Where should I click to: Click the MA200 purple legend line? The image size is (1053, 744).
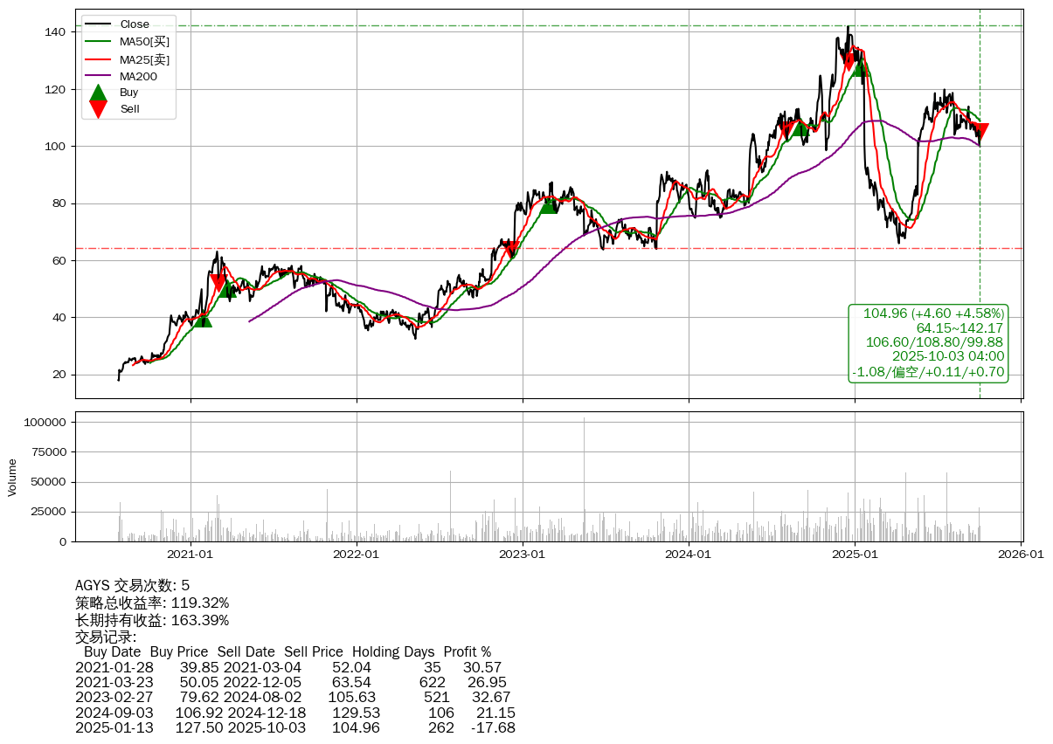coord(99,76)
